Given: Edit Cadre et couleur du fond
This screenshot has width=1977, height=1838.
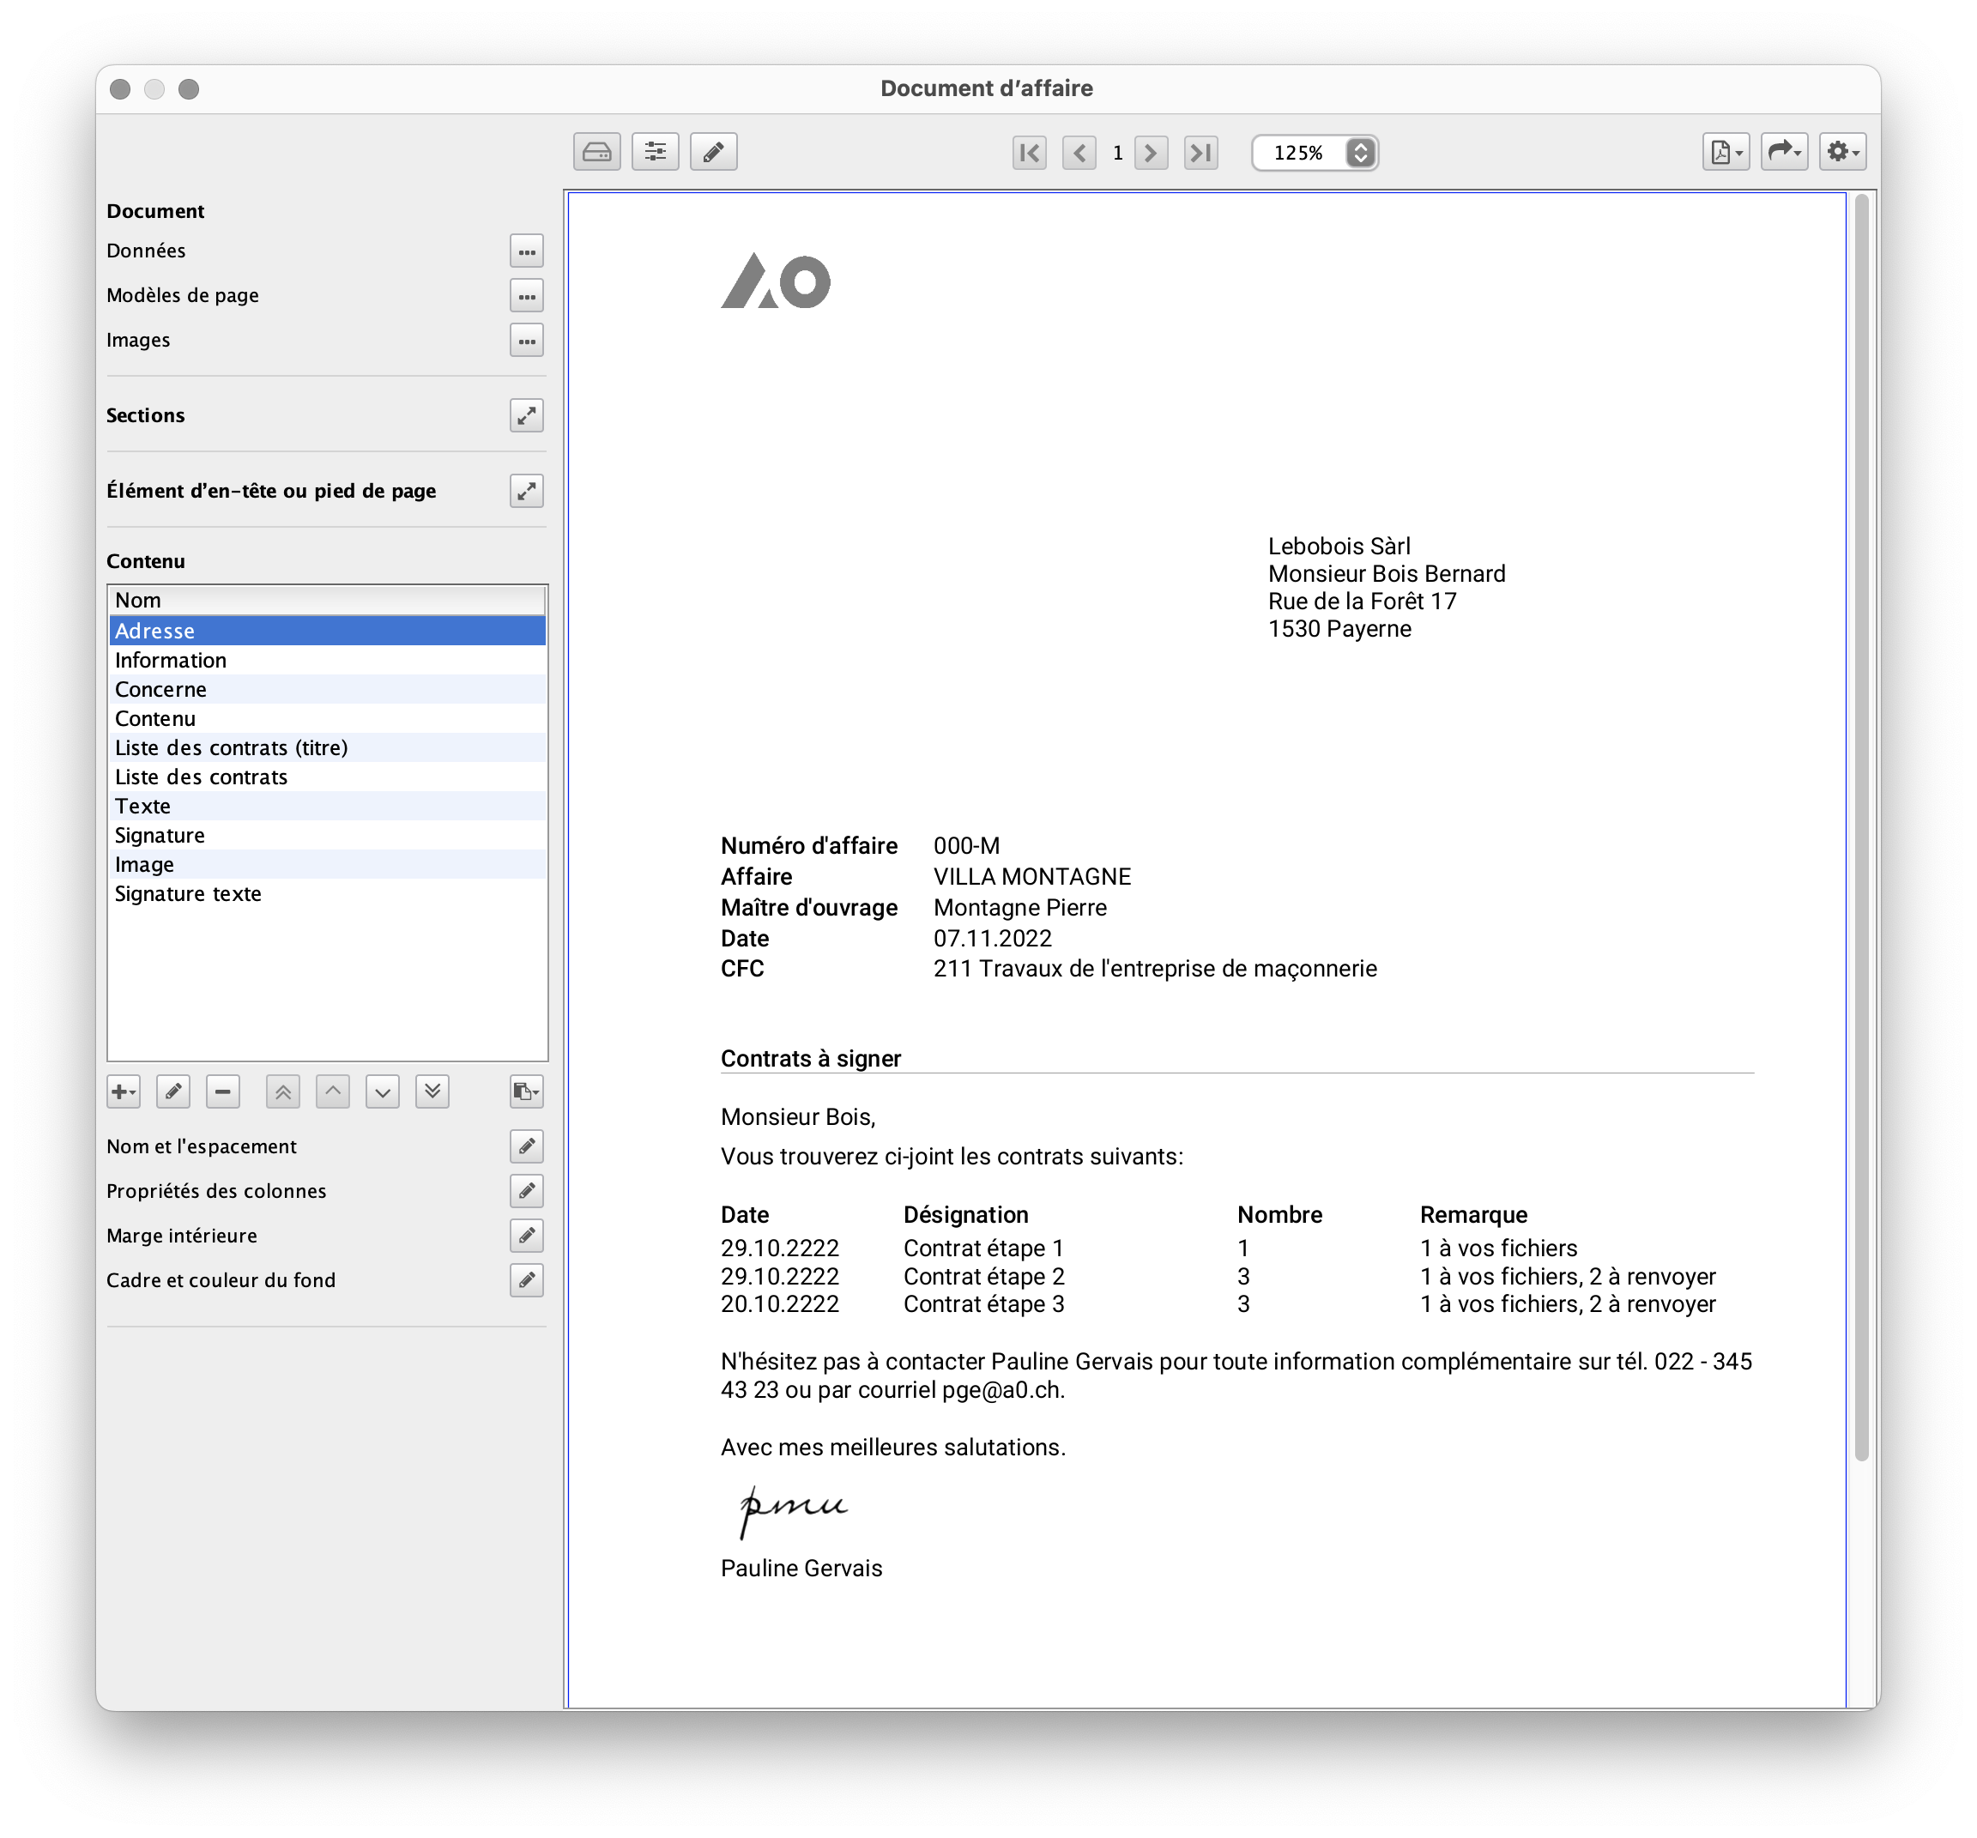Looking at the screenshot, I should tap(527, 1281).
